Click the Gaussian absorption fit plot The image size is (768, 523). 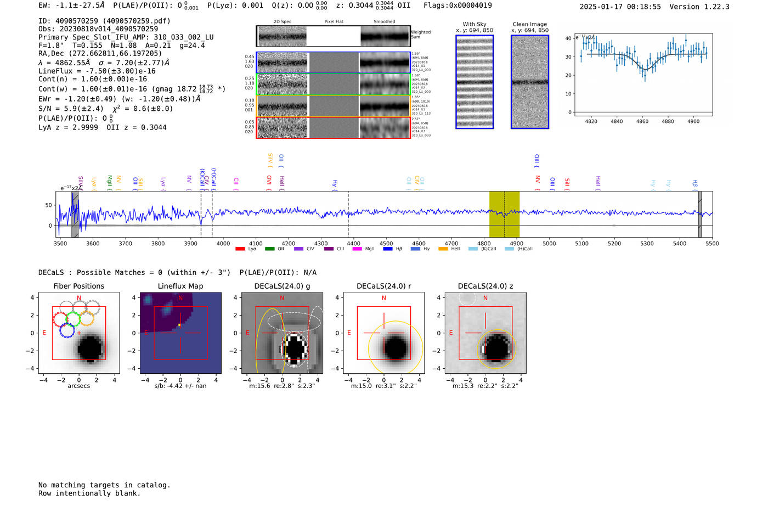(642, 75)
